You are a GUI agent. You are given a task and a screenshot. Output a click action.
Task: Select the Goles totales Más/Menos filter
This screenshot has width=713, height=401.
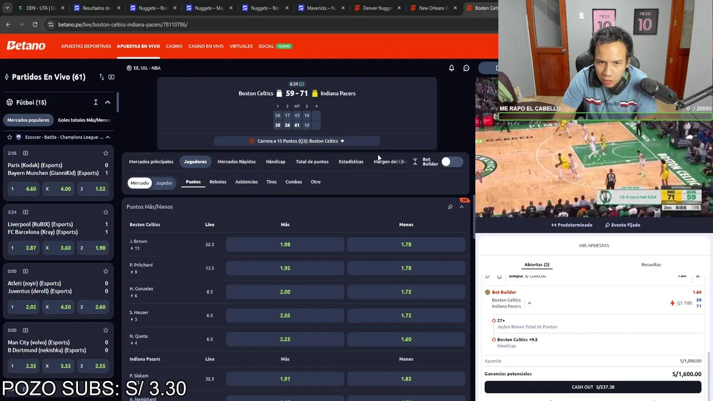click(x=84, y=120)
